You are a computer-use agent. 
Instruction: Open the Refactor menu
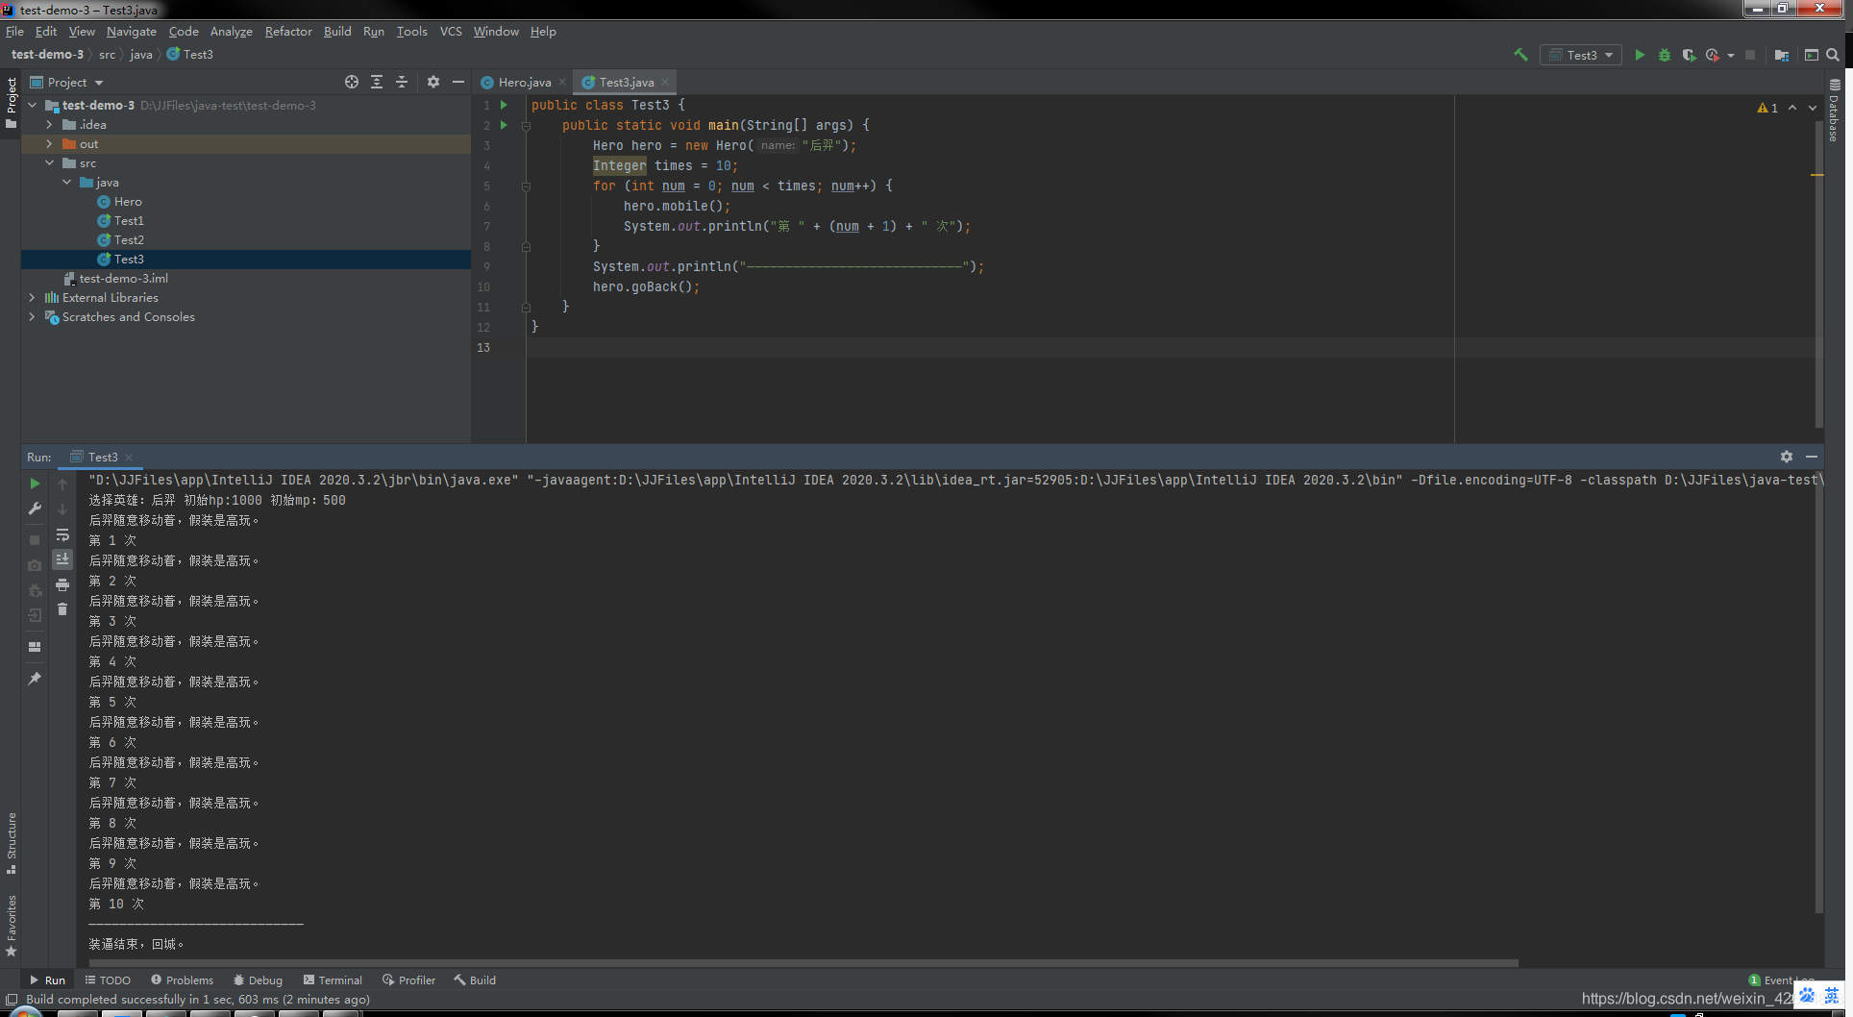[x=288, y=32]
